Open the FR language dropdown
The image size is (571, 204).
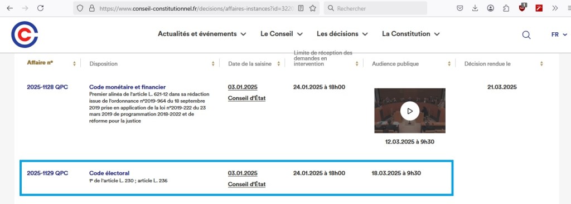click(559, 35)
